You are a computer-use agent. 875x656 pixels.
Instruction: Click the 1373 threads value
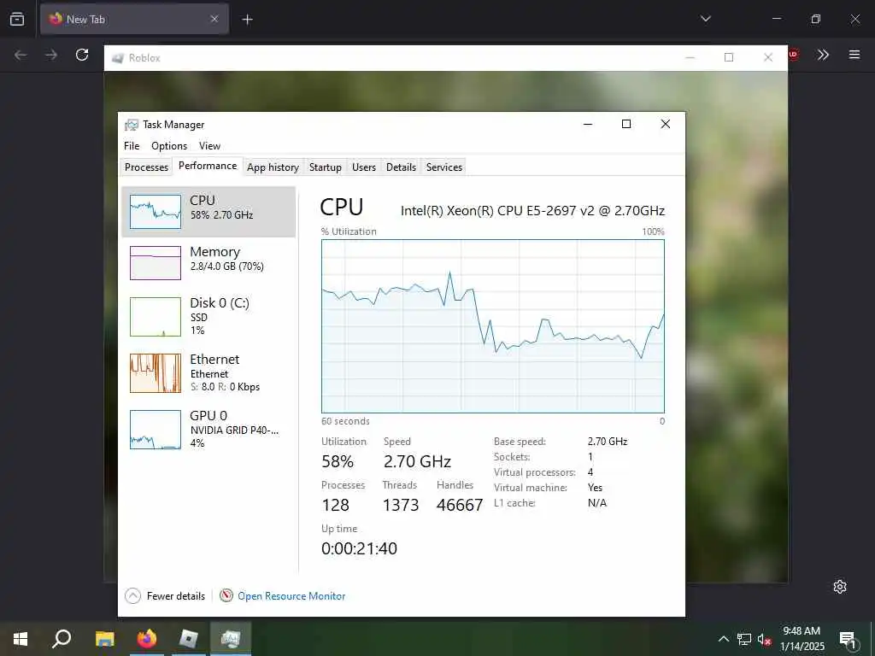401,505
